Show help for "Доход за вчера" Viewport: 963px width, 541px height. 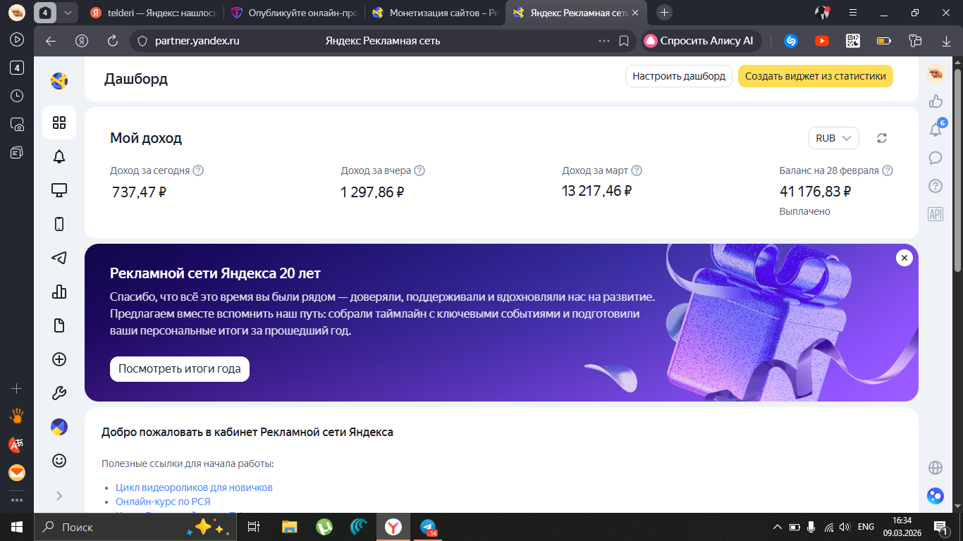(x=419, y=170)
